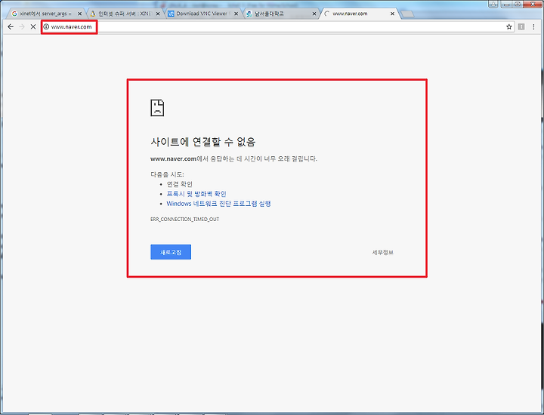
Task: Run Windows 네트워크 진단 프로그램 실행 link
Action: click(x=218, y=203)
